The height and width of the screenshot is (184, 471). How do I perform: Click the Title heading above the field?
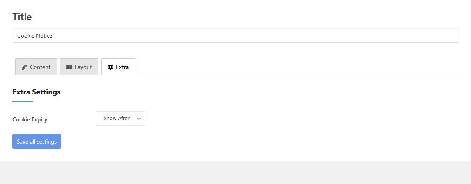click(x=22, y=16)
